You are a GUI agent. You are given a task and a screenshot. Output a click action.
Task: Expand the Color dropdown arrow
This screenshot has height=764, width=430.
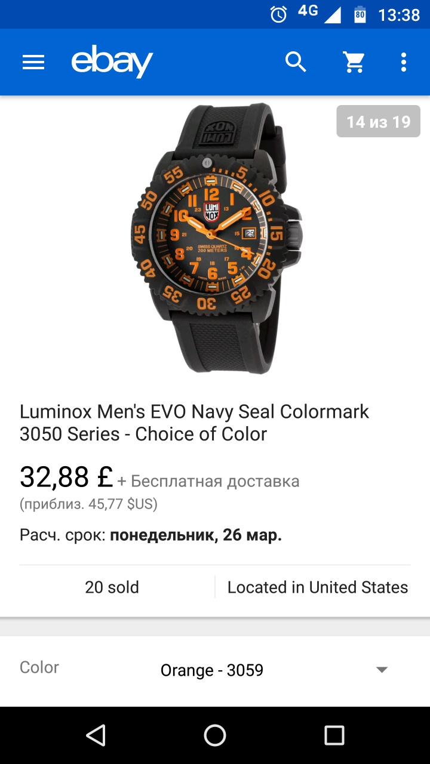tap(382, 670)
